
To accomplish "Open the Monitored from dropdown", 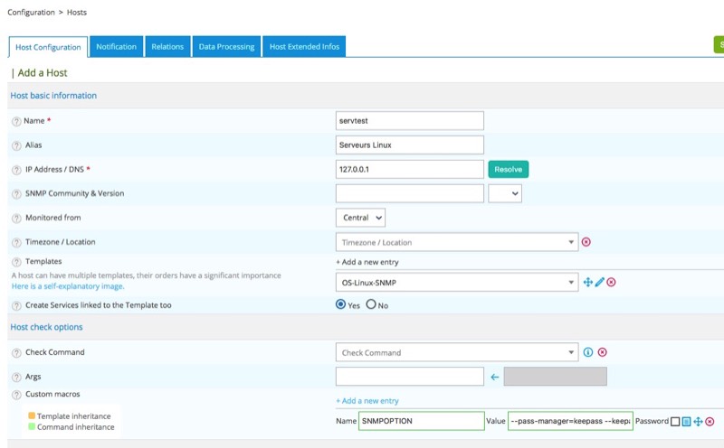I will point(360,218).
